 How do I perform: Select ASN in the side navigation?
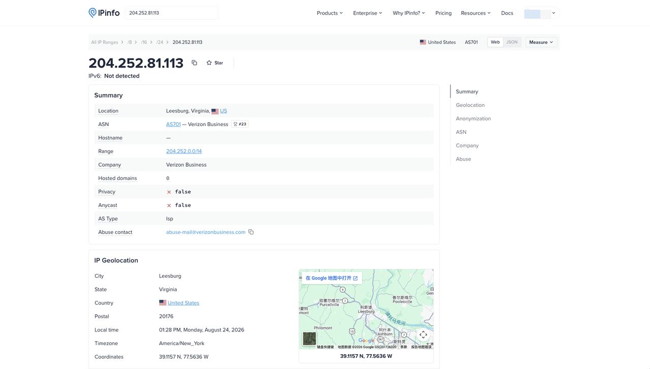tap(461, 132)
